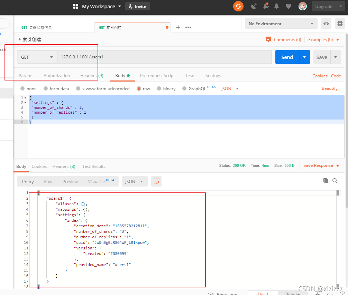The image size is (348, 295).
Task: Select the form-data body type
Action: [46, 88]
